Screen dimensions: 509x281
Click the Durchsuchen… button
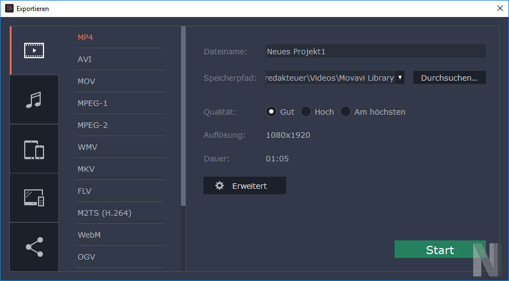(x=449, y=77)
